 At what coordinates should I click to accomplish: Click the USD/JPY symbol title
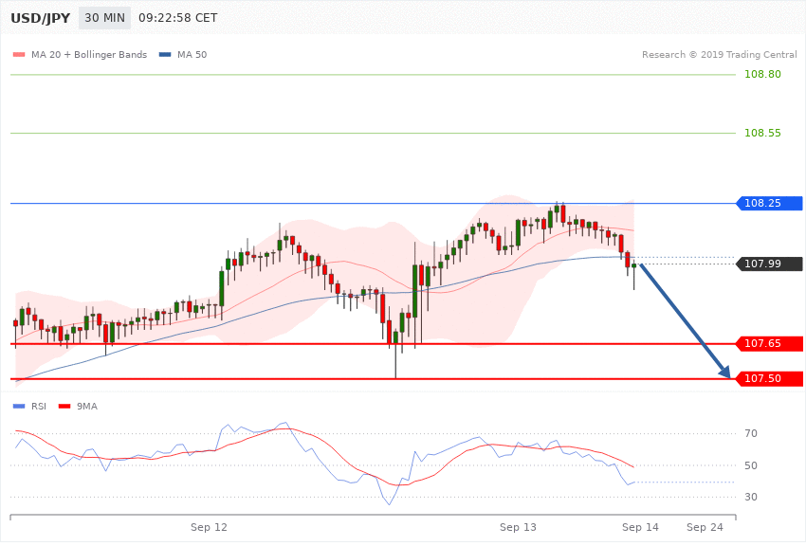pos(40,18)
